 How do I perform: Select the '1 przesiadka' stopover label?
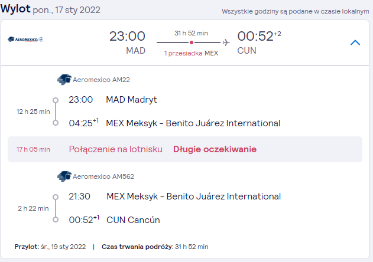183,53
